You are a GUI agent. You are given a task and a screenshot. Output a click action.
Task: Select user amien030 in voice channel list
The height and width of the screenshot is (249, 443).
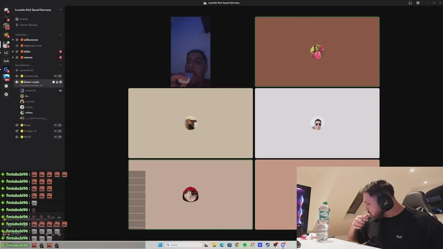41,91
